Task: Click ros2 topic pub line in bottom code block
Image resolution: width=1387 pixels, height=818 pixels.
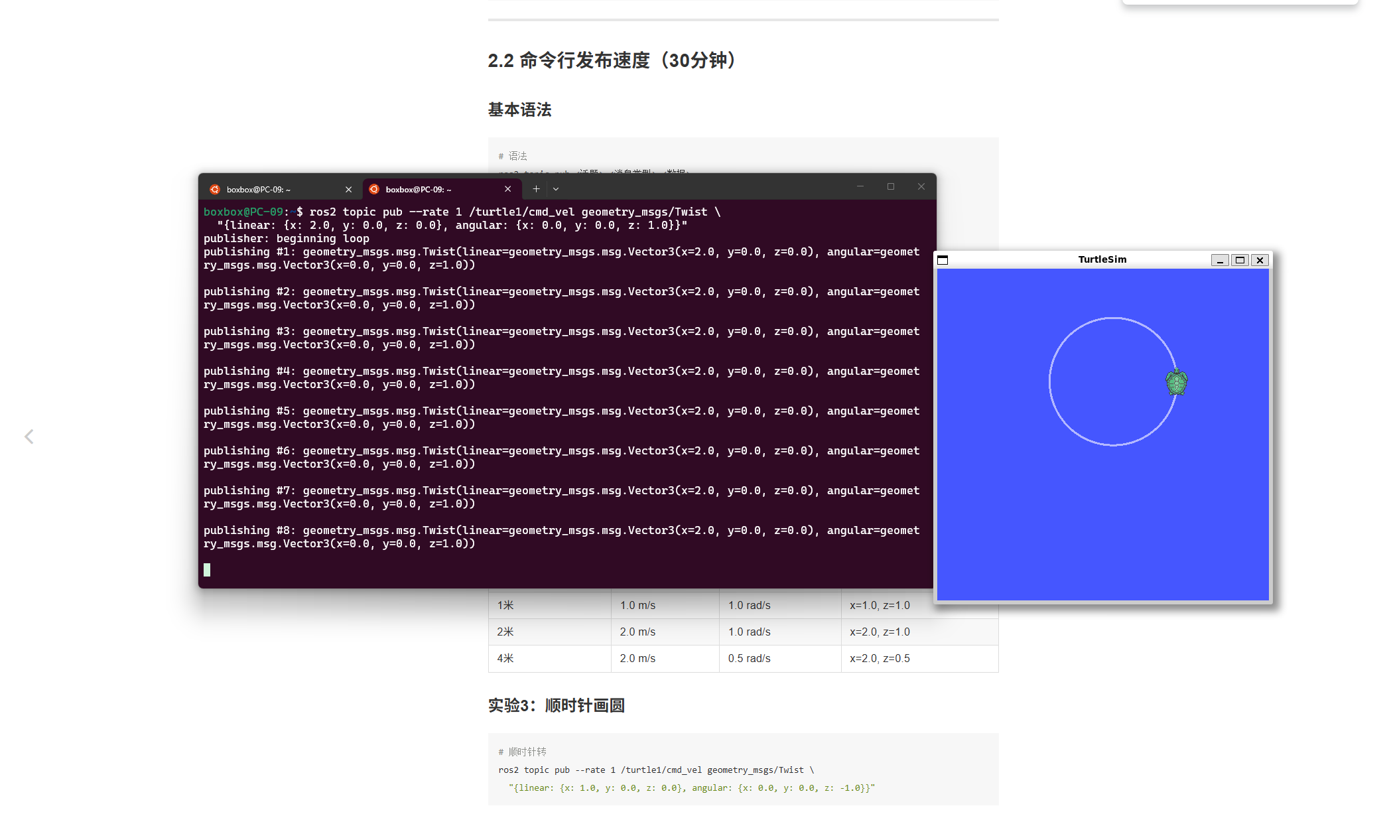Action: point(656,770)
